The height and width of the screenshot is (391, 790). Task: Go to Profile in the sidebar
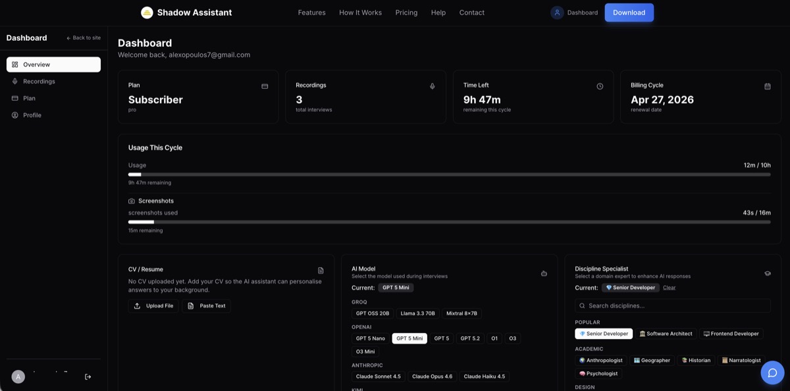click(32, 115)
